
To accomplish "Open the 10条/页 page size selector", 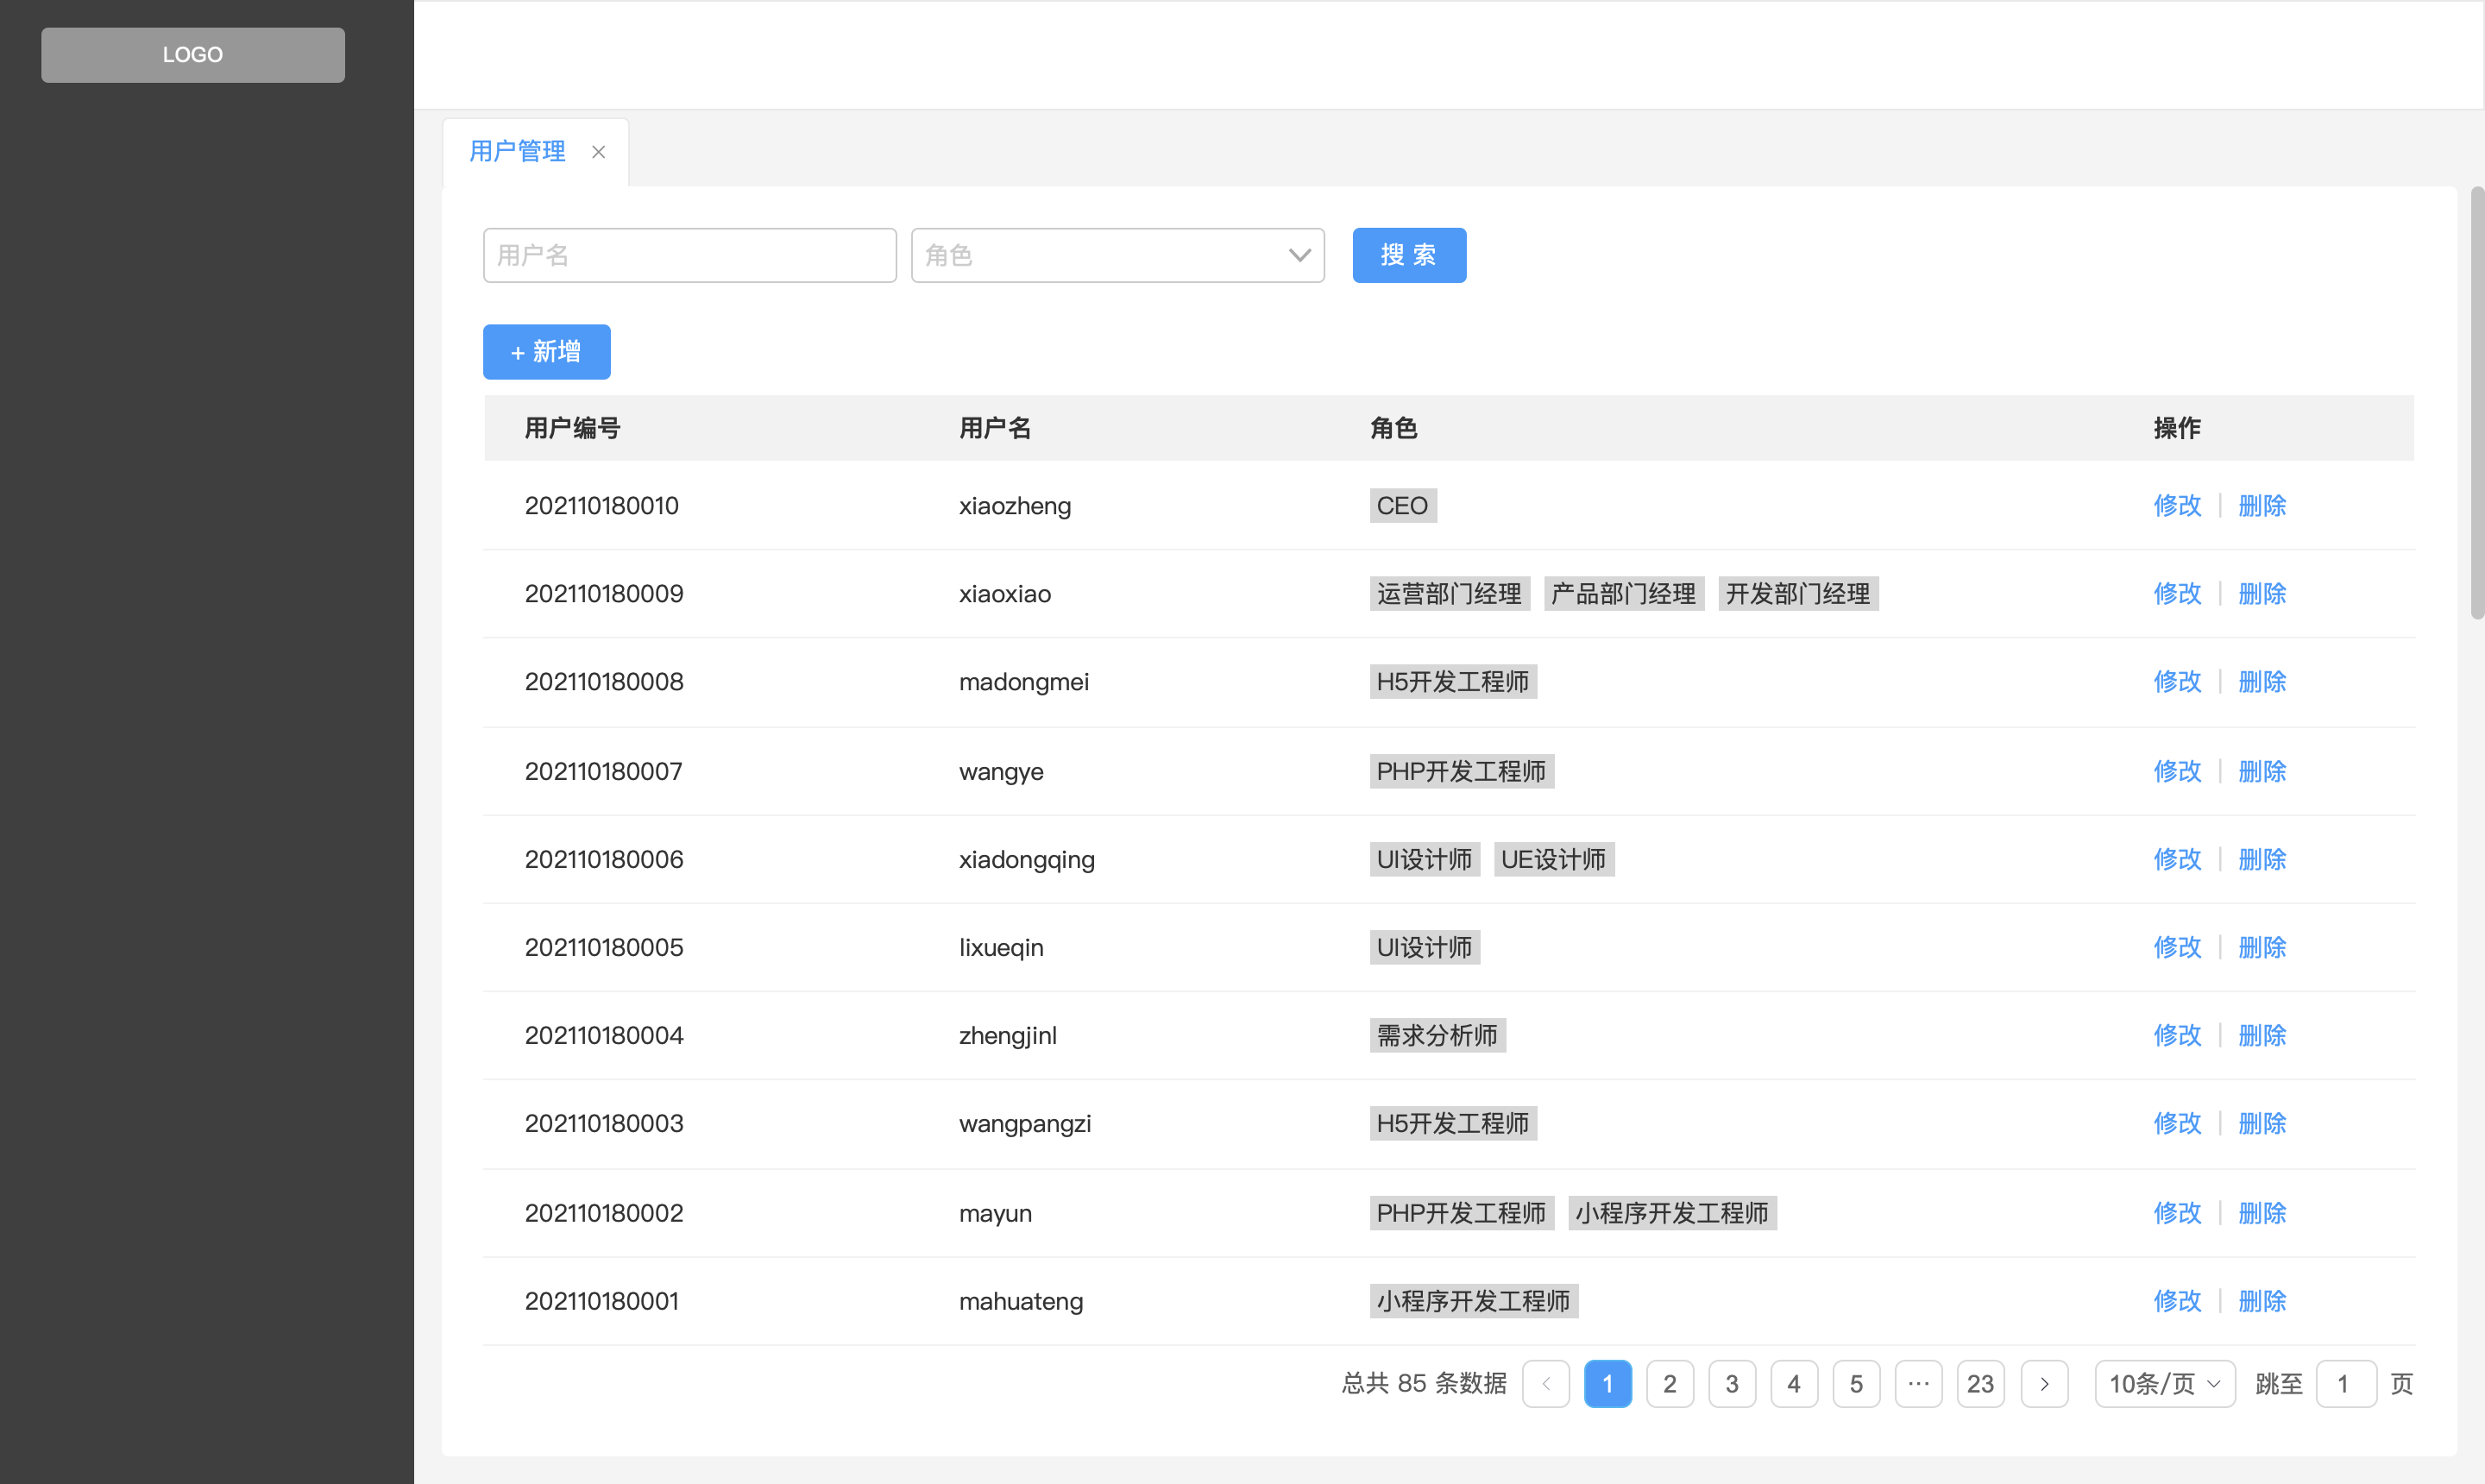I will (2165, 1384).
